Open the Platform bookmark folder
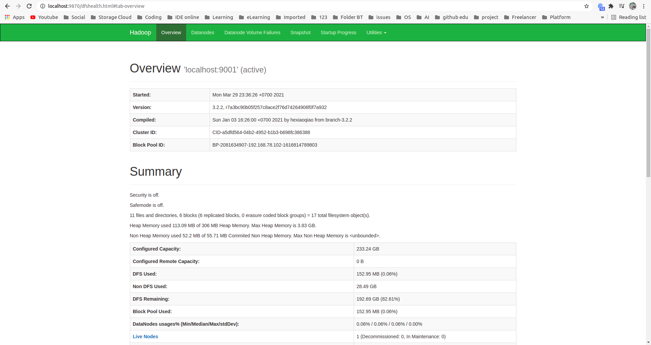This screenshot has width=651, height=345. (x=556, y=17)
